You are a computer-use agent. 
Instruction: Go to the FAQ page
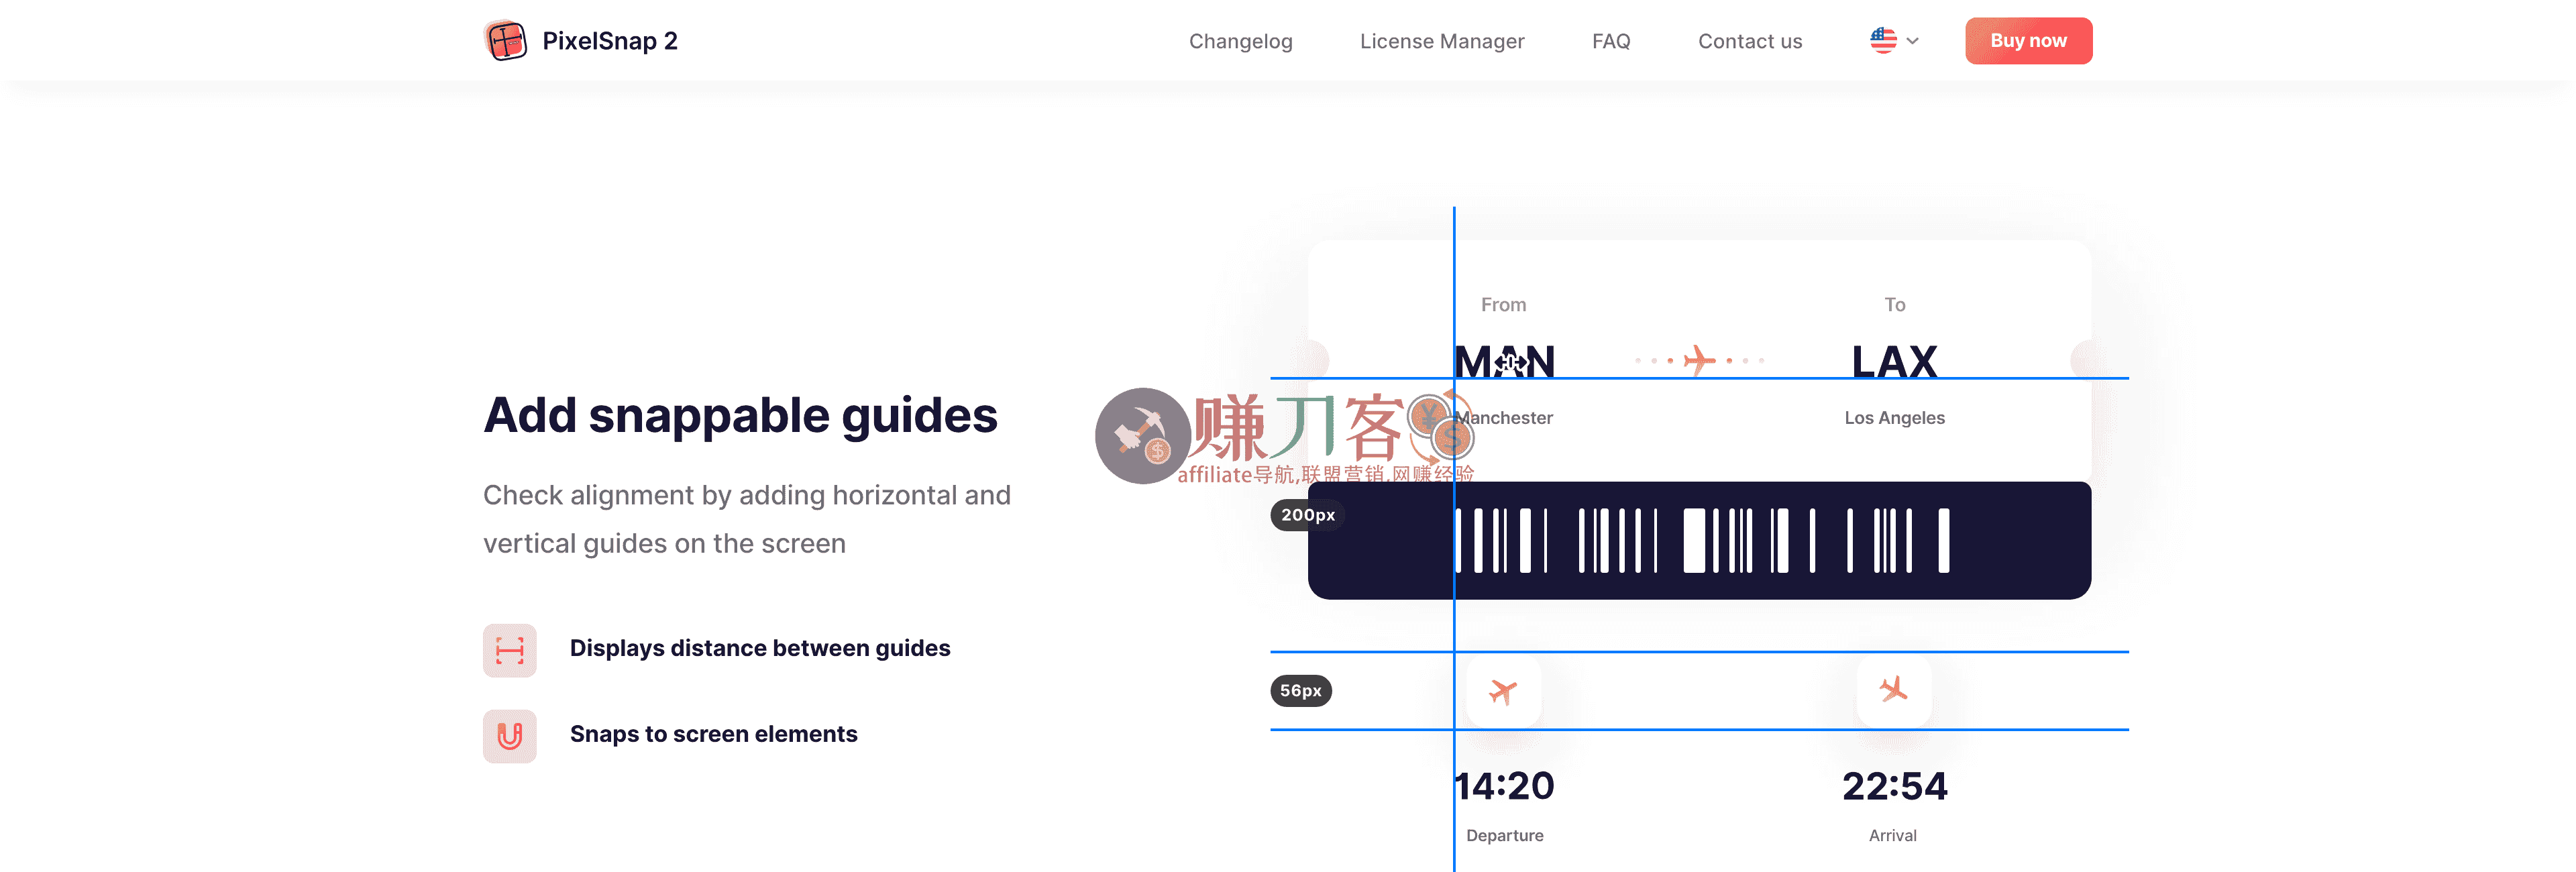[1610, 41]
